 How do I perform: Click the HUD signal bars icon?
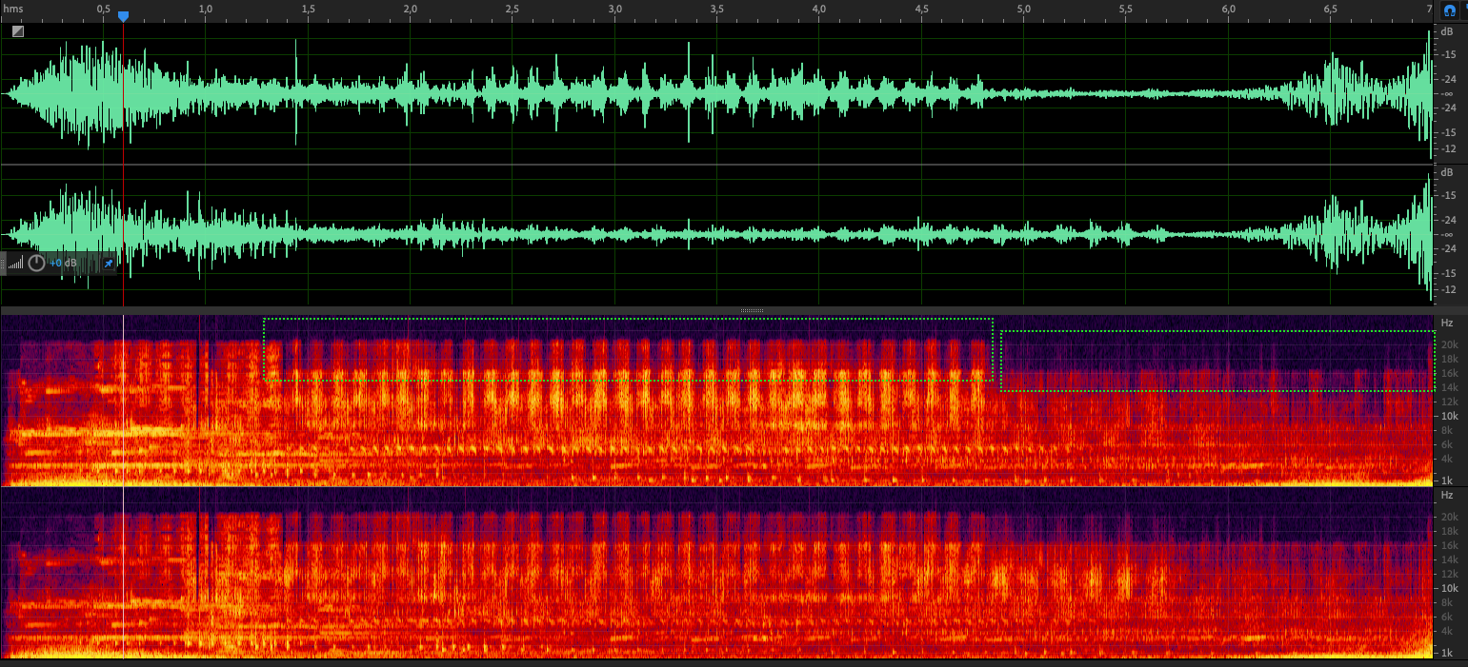pos(14,264)
